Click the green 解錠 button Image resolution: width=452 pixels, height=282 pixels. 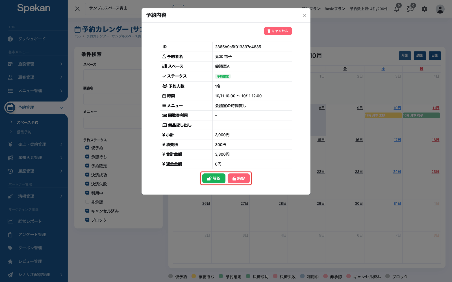pyautogui.click(x=214, y=179)
